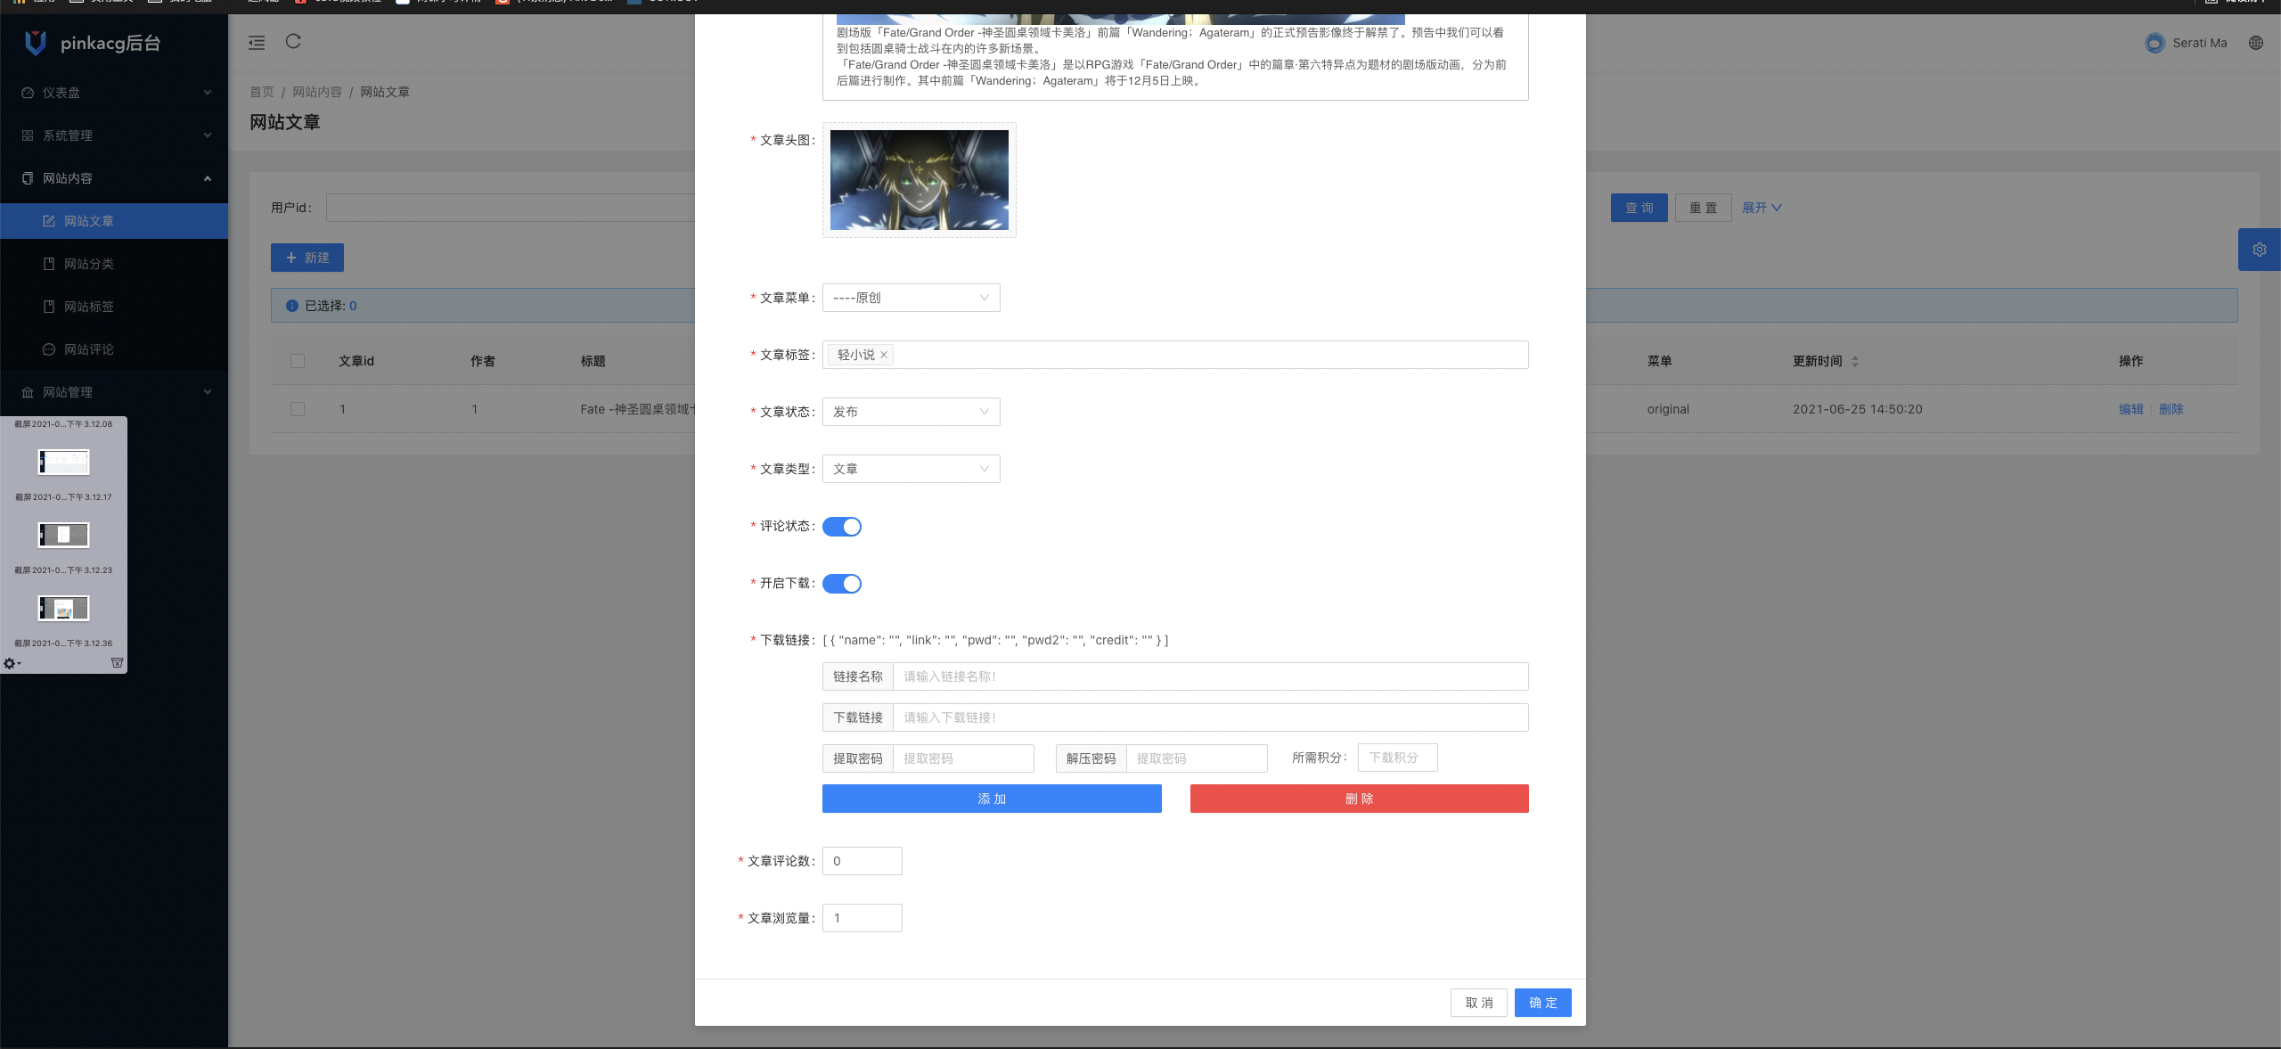
Task: Click the 确定 button
Action: pyautogui.click(x=1542, y=1003)
